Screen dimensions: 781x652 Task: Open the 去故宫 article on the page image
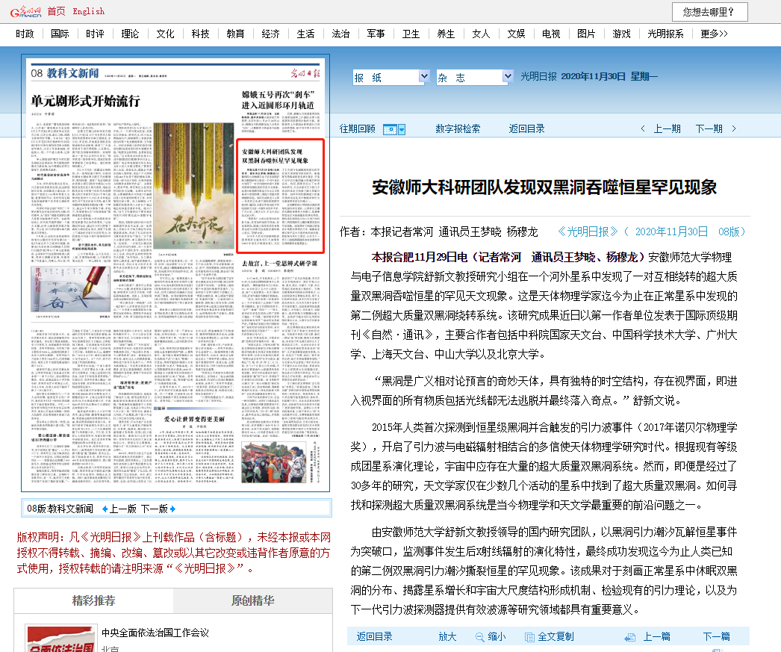[x=279, y=263]
